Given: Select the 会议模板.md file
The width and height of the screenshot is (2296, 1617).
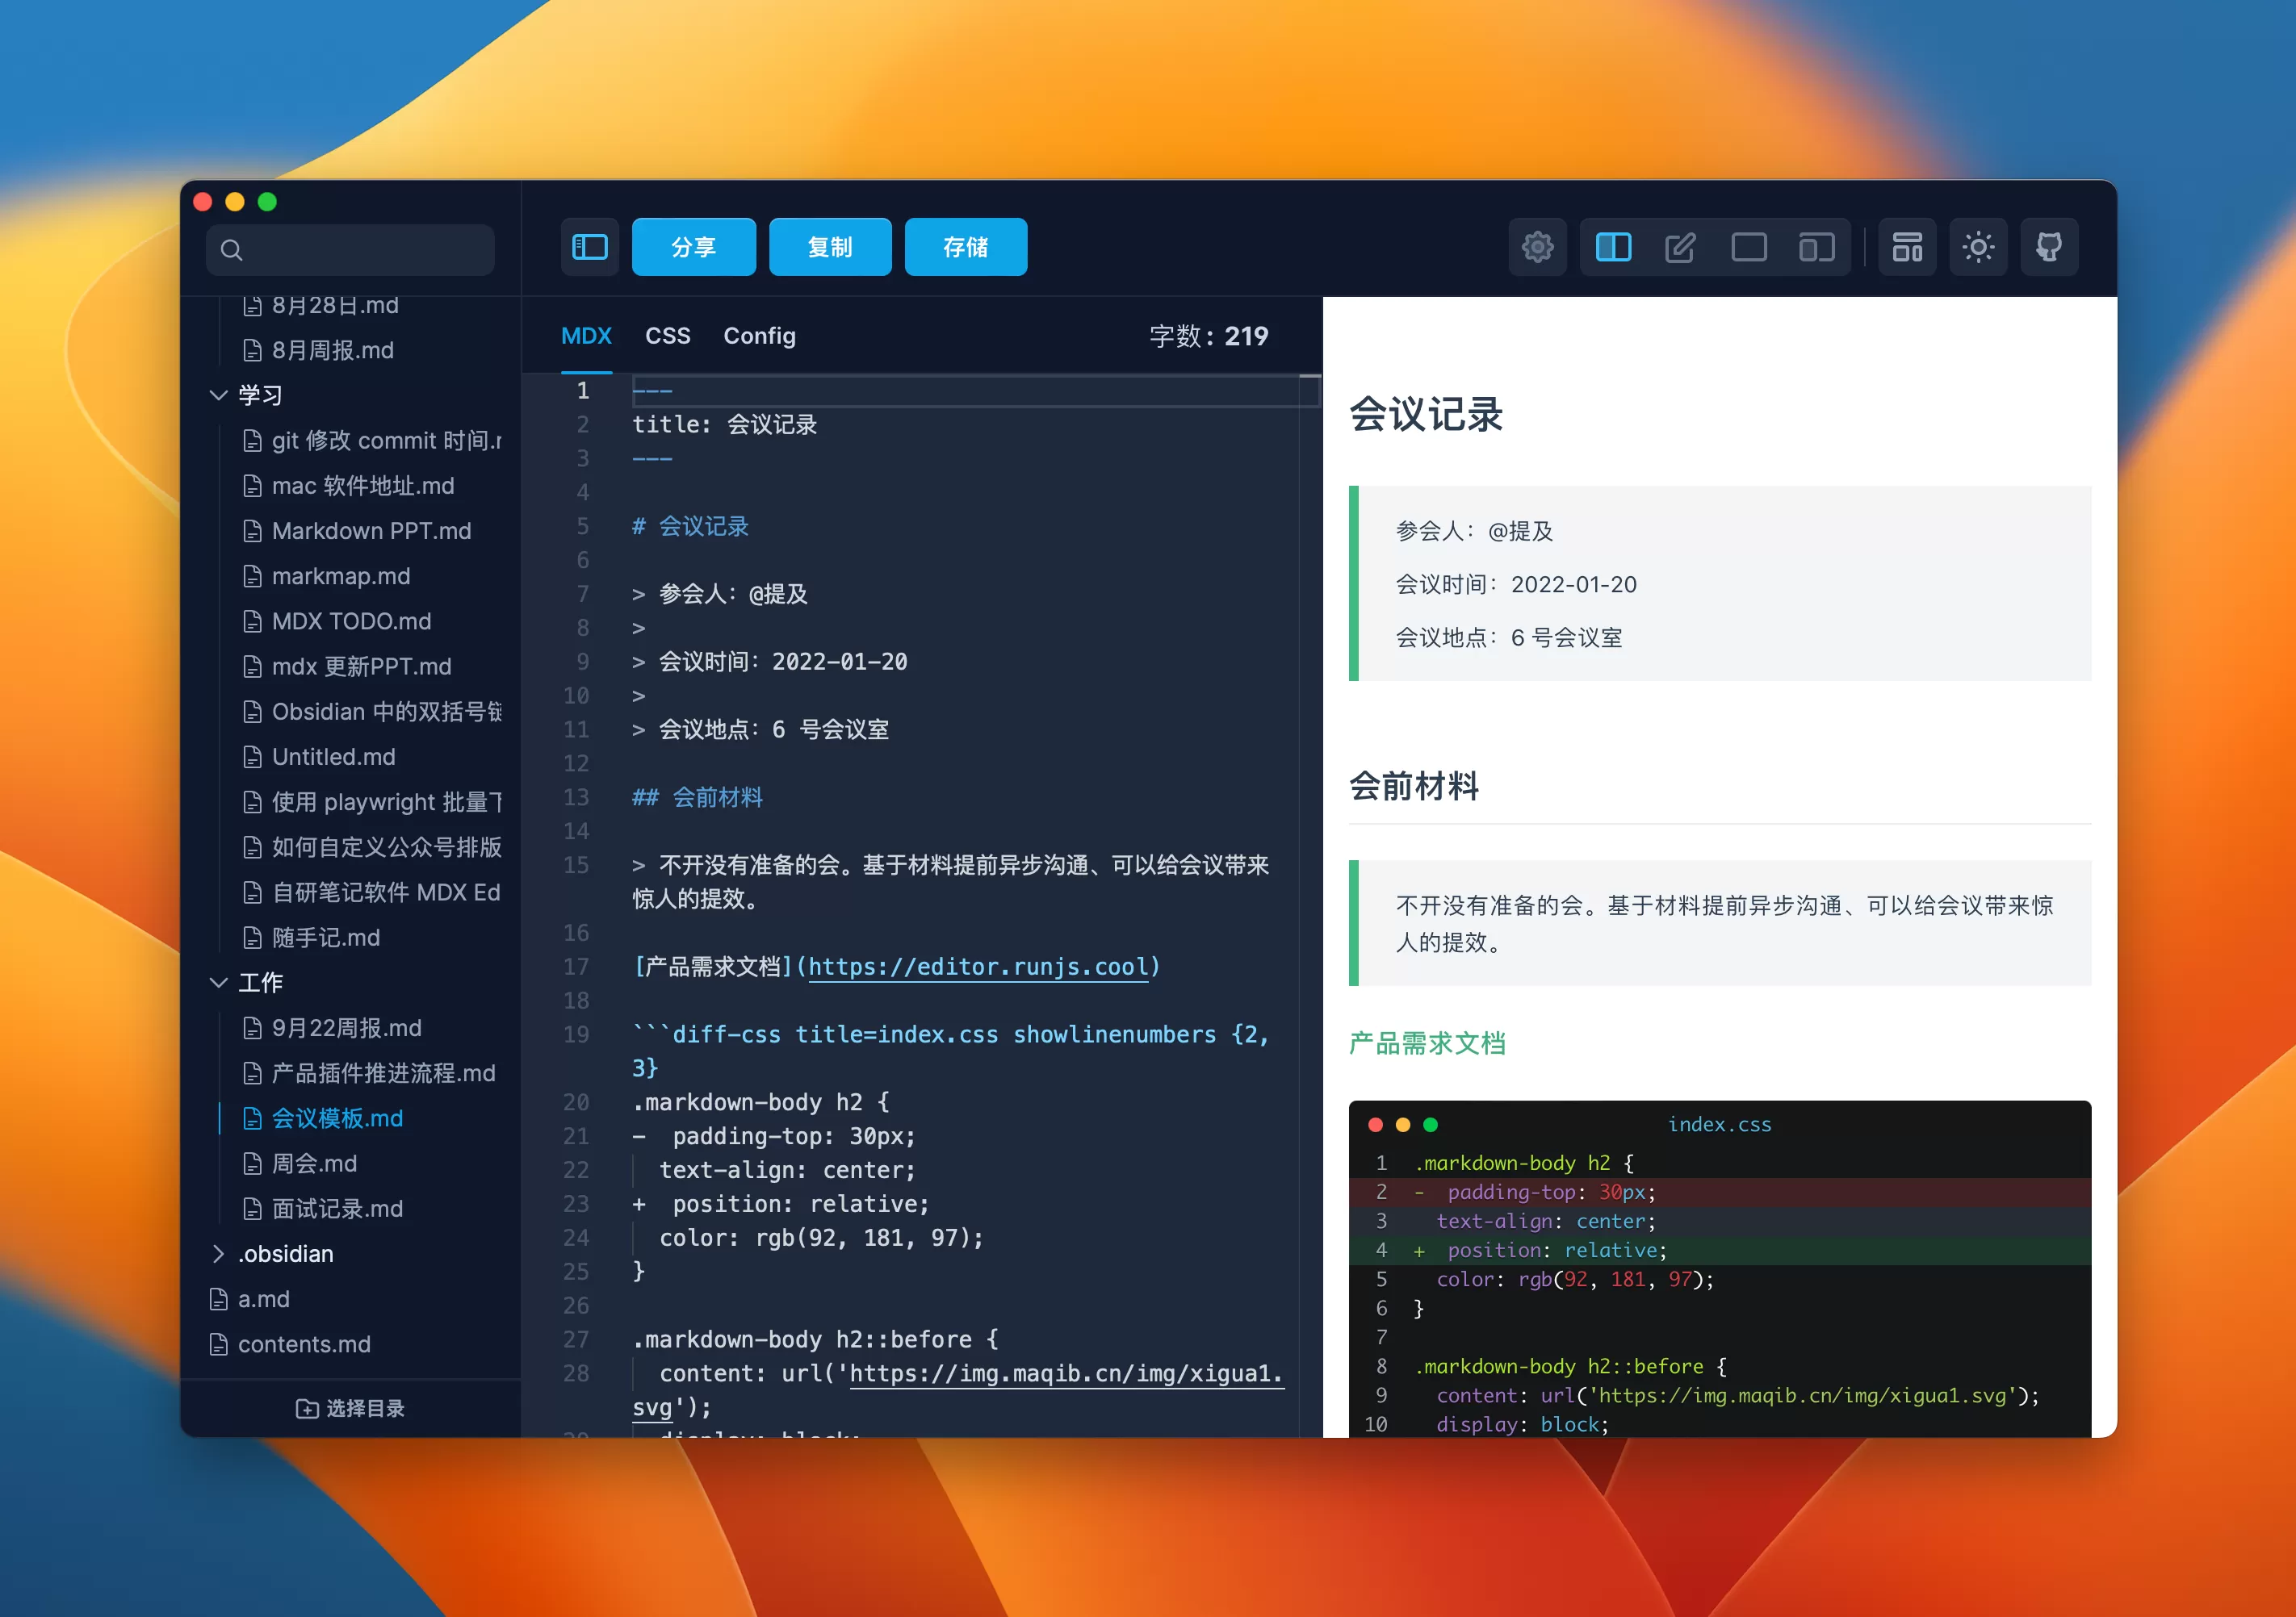Looking at the screenshot, I should (337, 1118).
